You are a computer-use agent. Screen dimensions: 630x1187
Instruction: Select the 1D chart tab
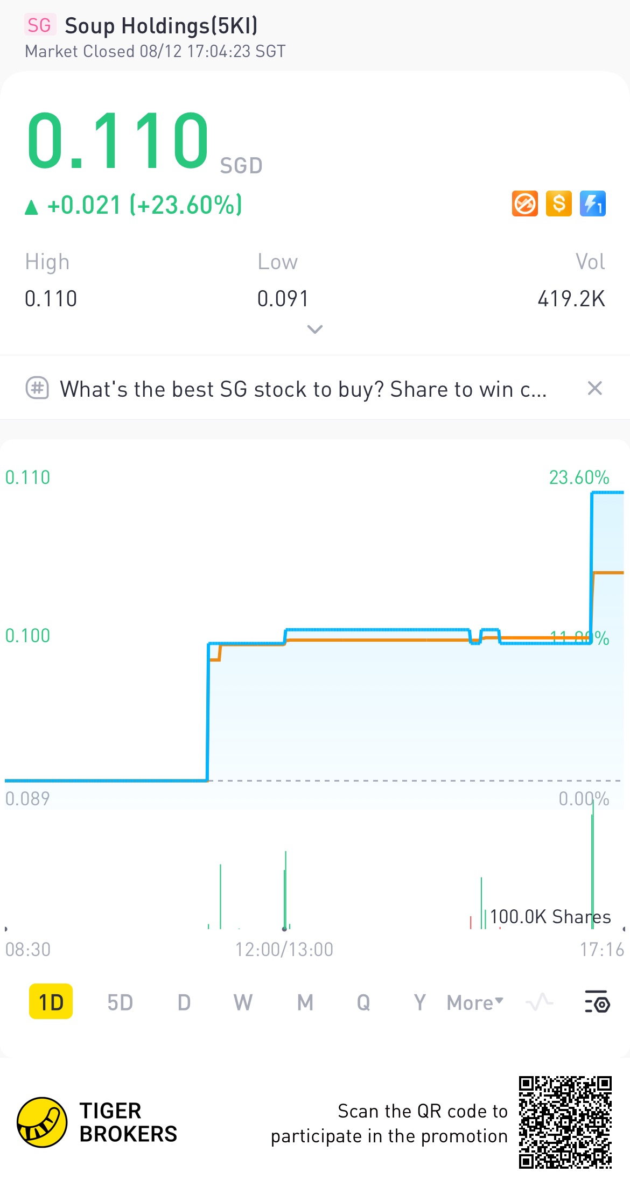click(51, 1002)
